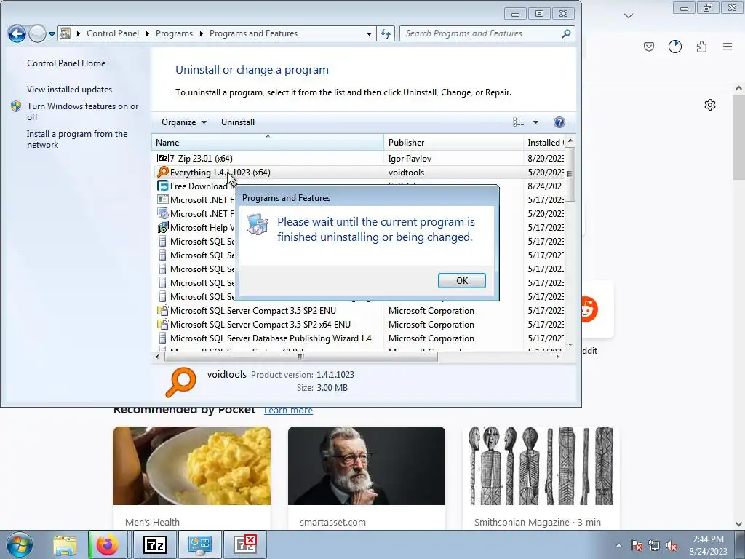Click the Microsoft Help Viewer list icon
The image size is (745, 559).
[x=162, y=227]
